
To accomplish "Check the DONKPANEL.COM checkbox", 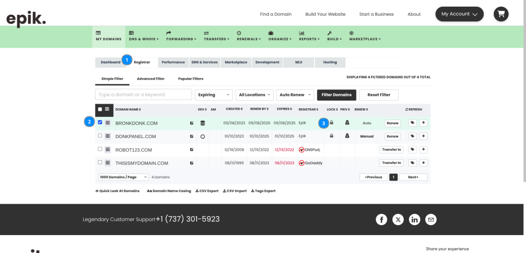I will tap(100, 135).
